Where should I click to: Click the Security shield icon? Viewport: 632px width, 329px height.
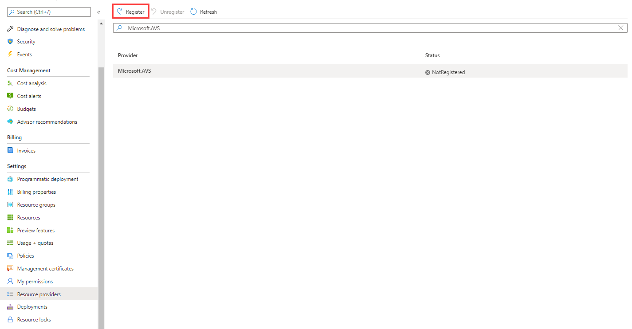(x=10, y=41)
